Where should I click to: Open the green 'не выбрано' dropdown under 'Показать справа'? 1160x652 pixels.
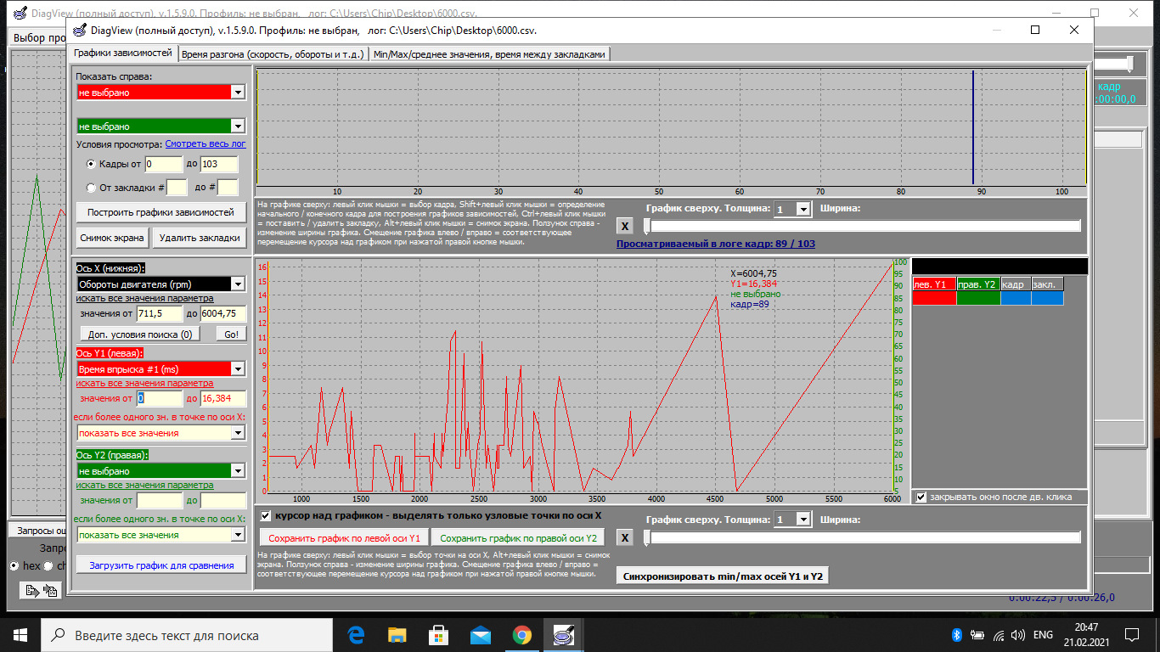(160, 126)
